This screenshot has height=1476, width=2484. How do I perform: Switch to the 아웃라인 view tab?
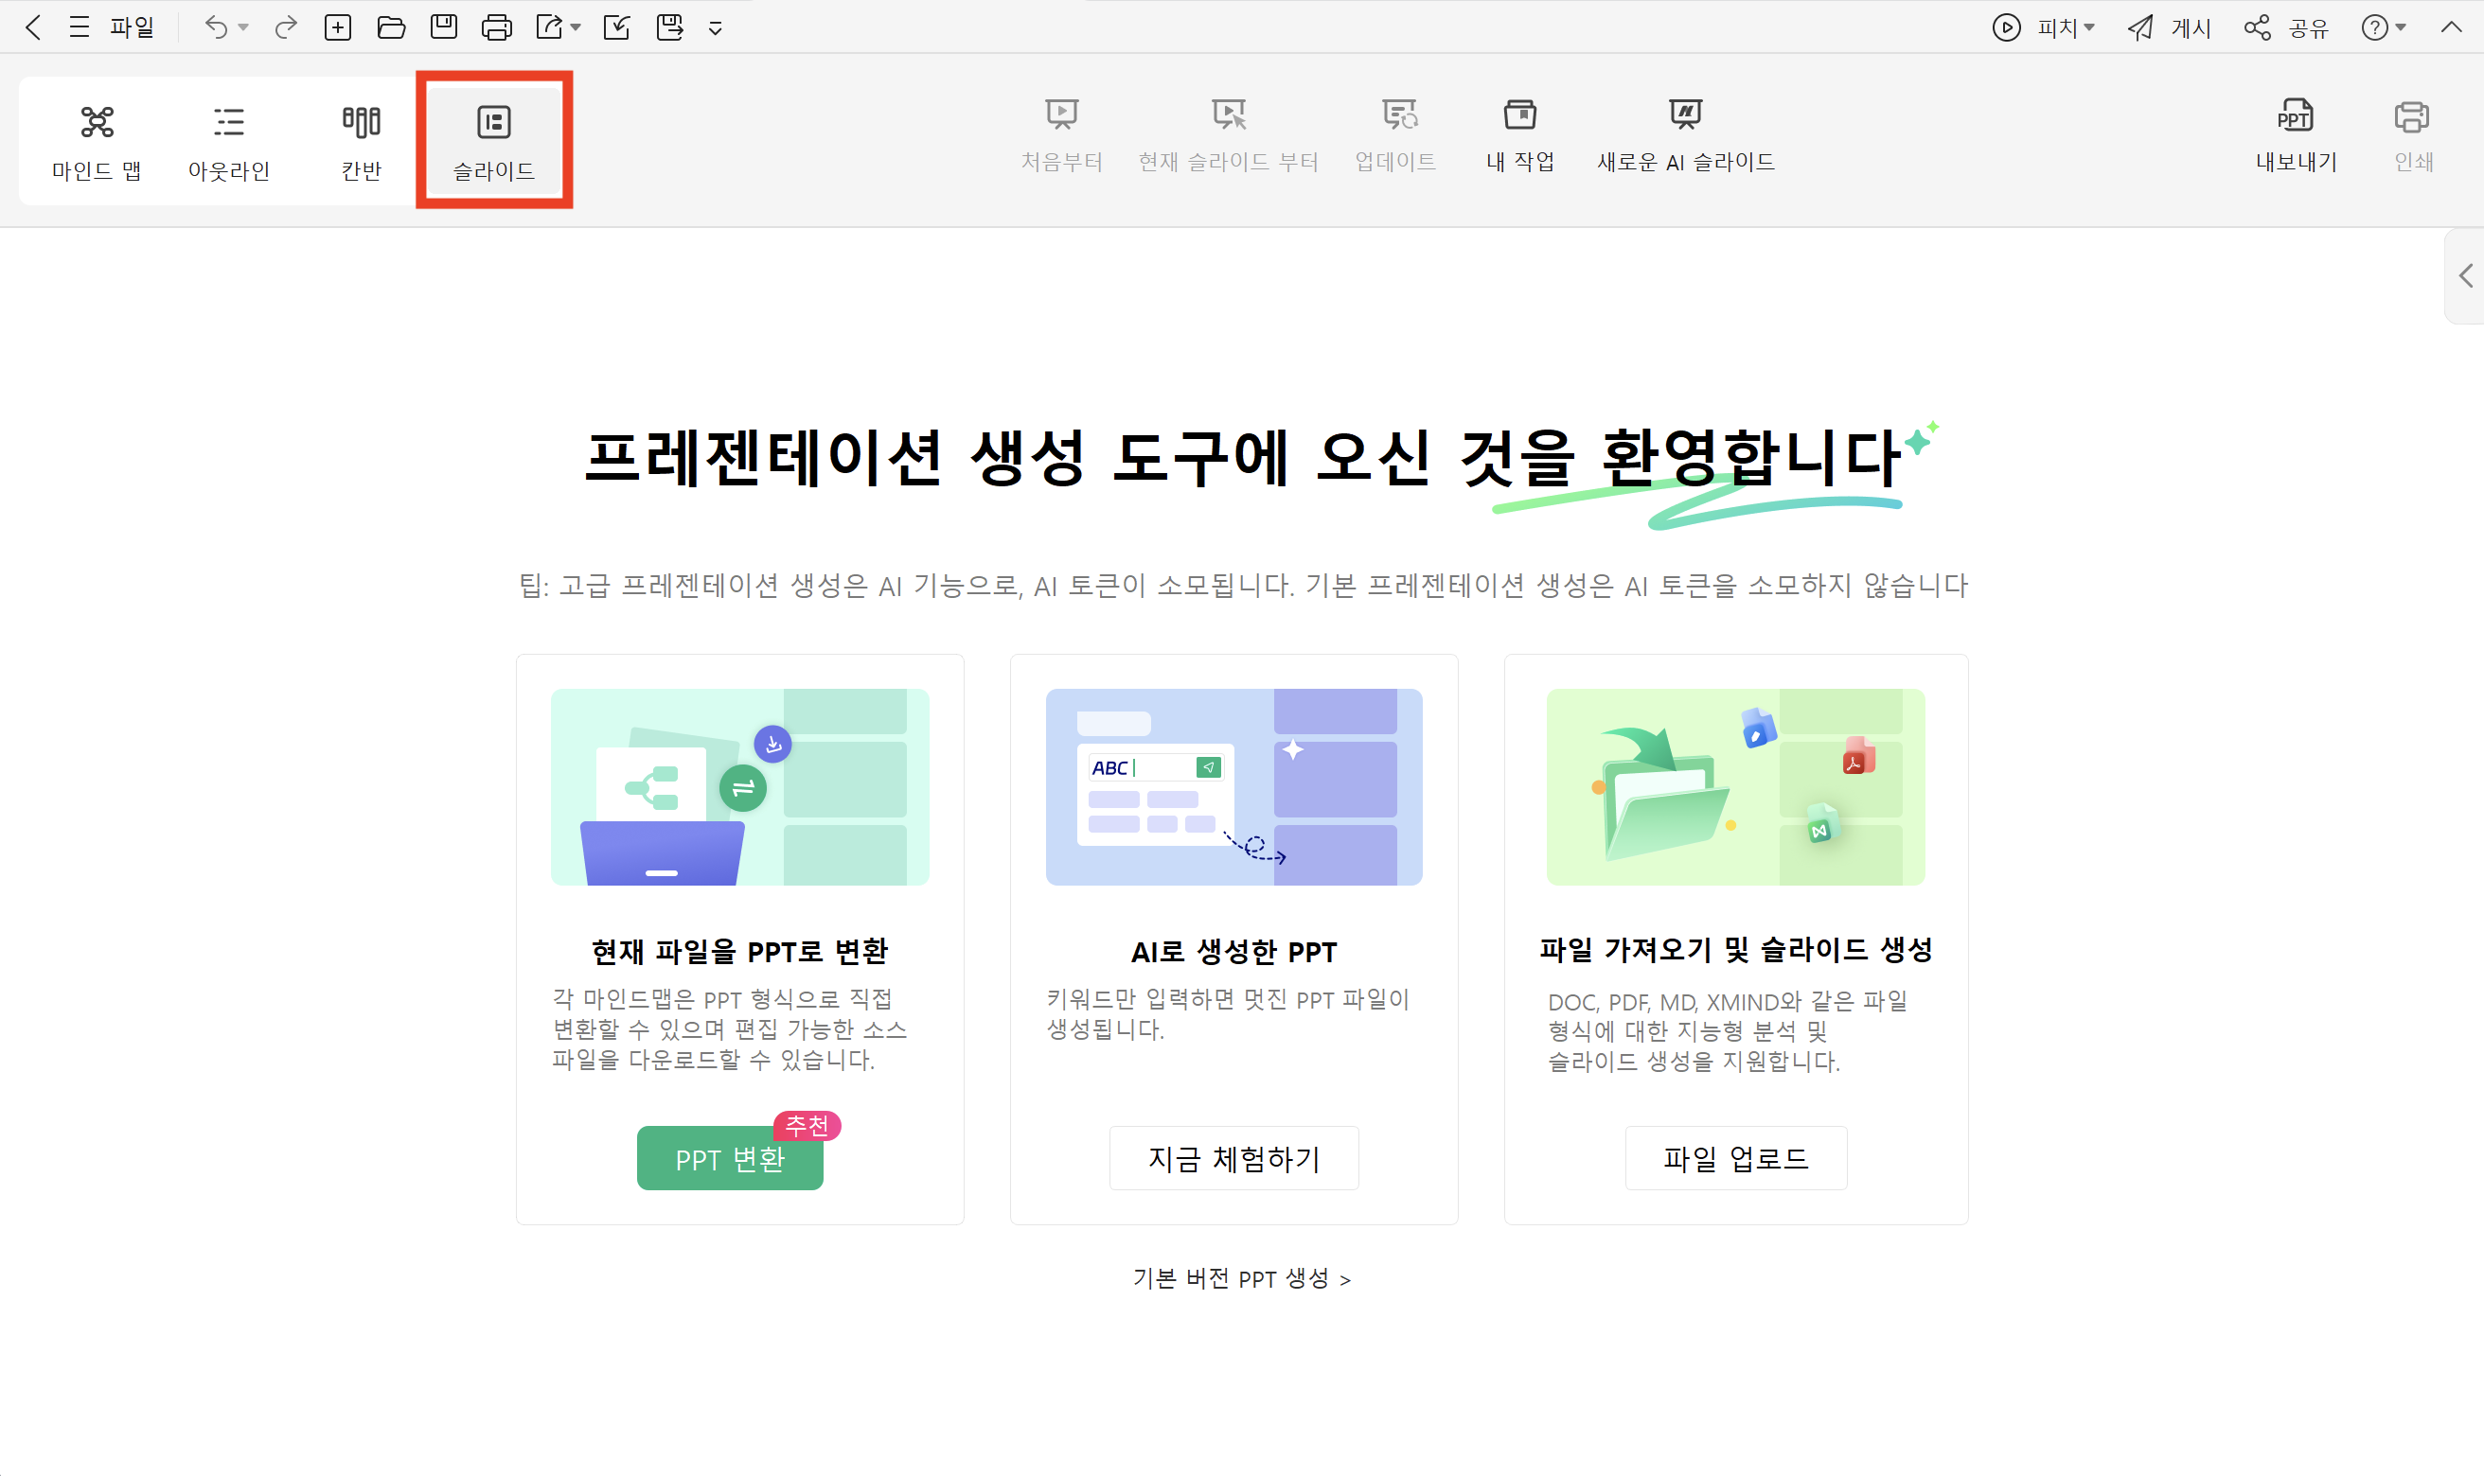point(229,141)
